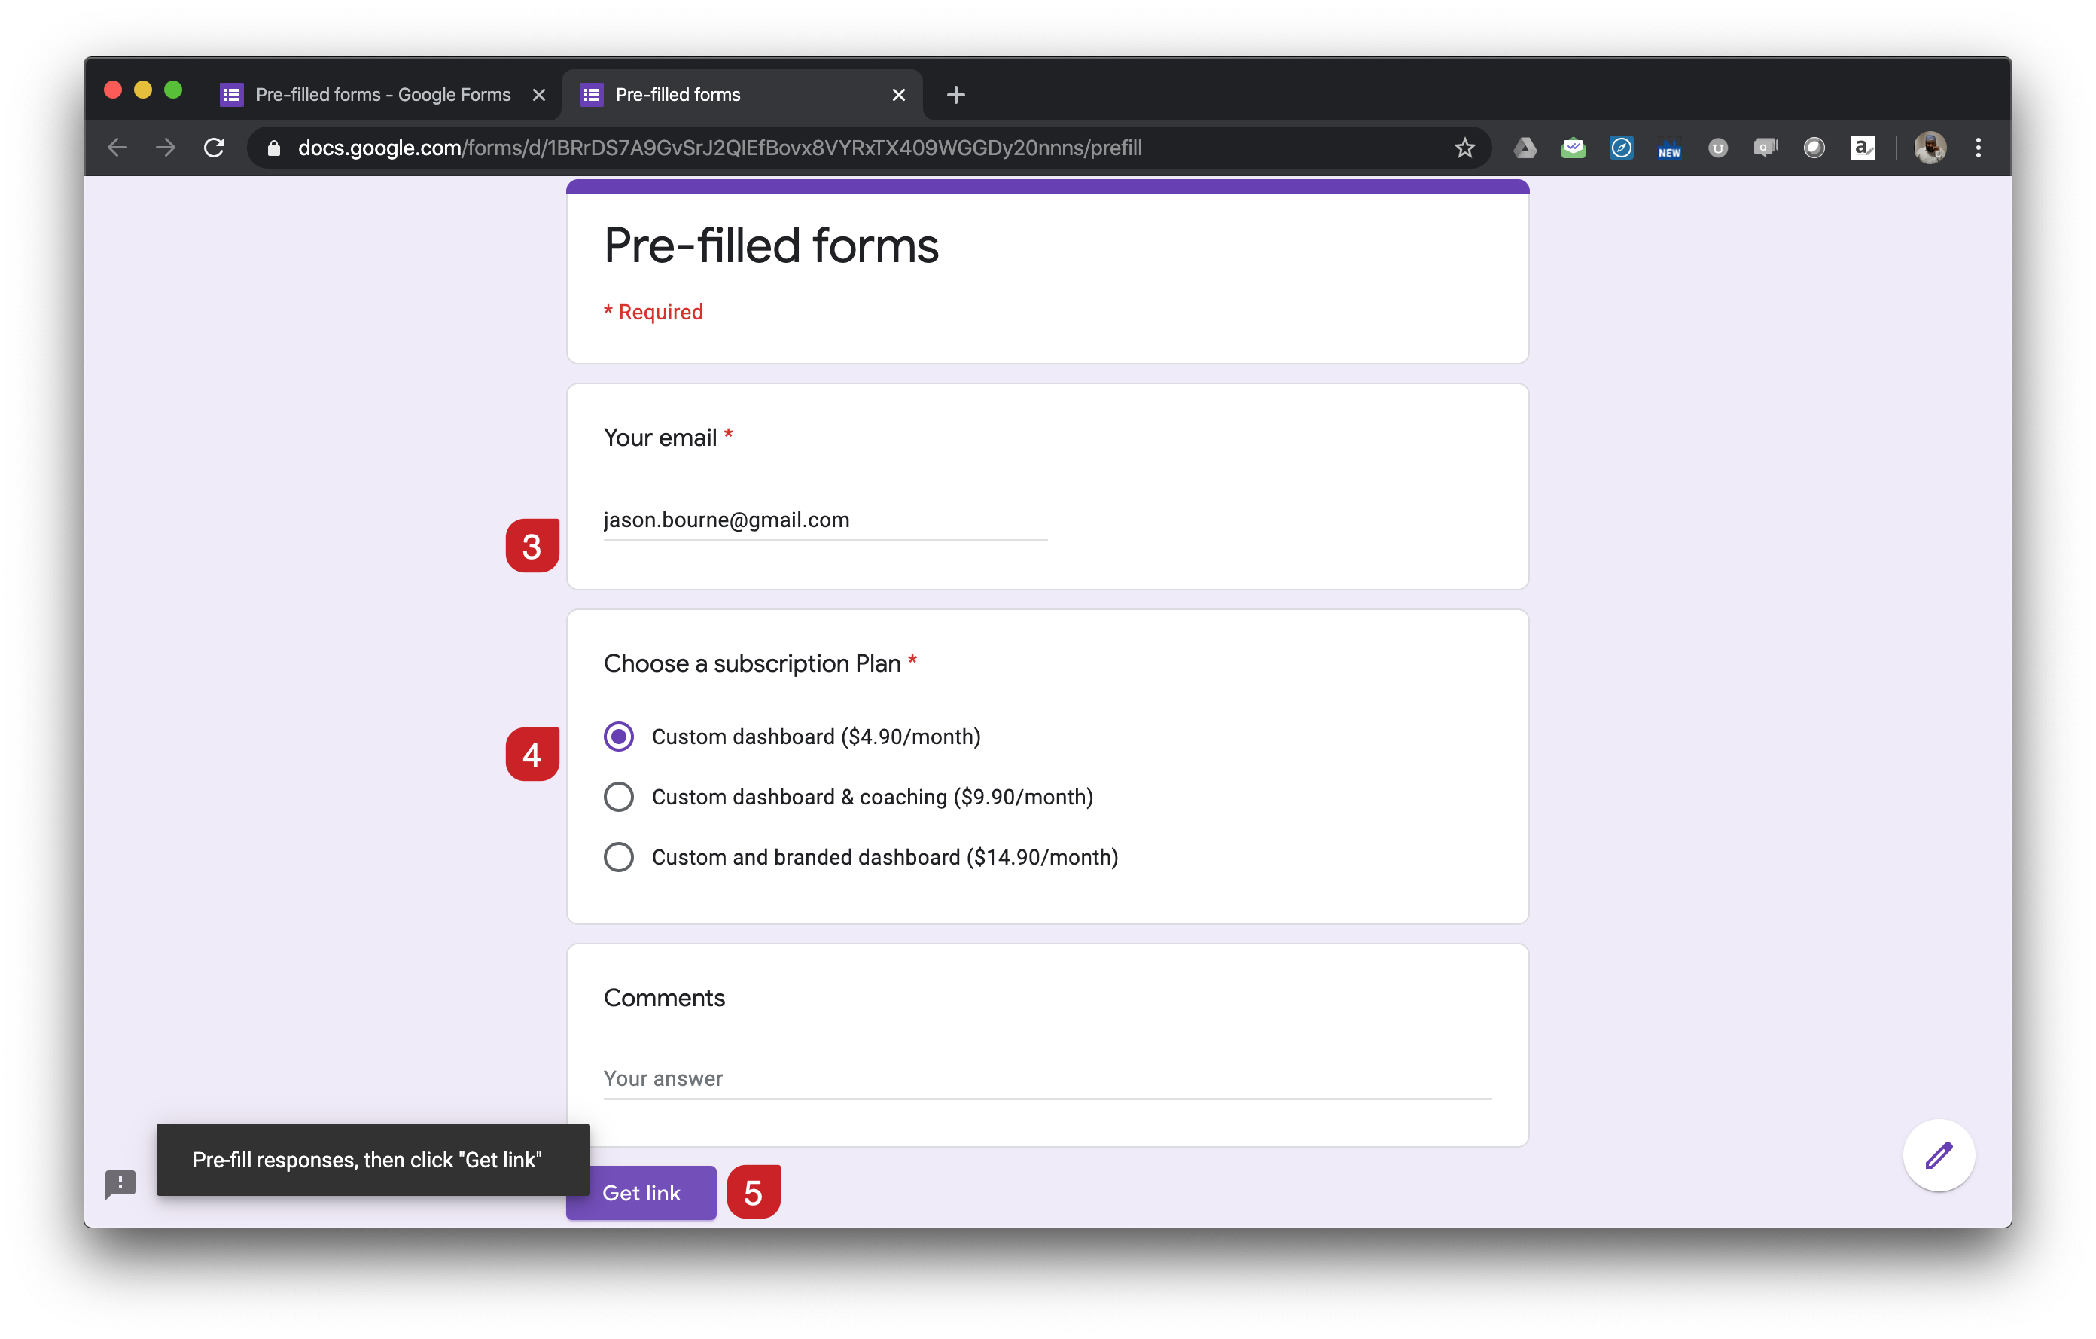Open the NEW badge extension
Screen dimensions: 2096x1339
1669,148
